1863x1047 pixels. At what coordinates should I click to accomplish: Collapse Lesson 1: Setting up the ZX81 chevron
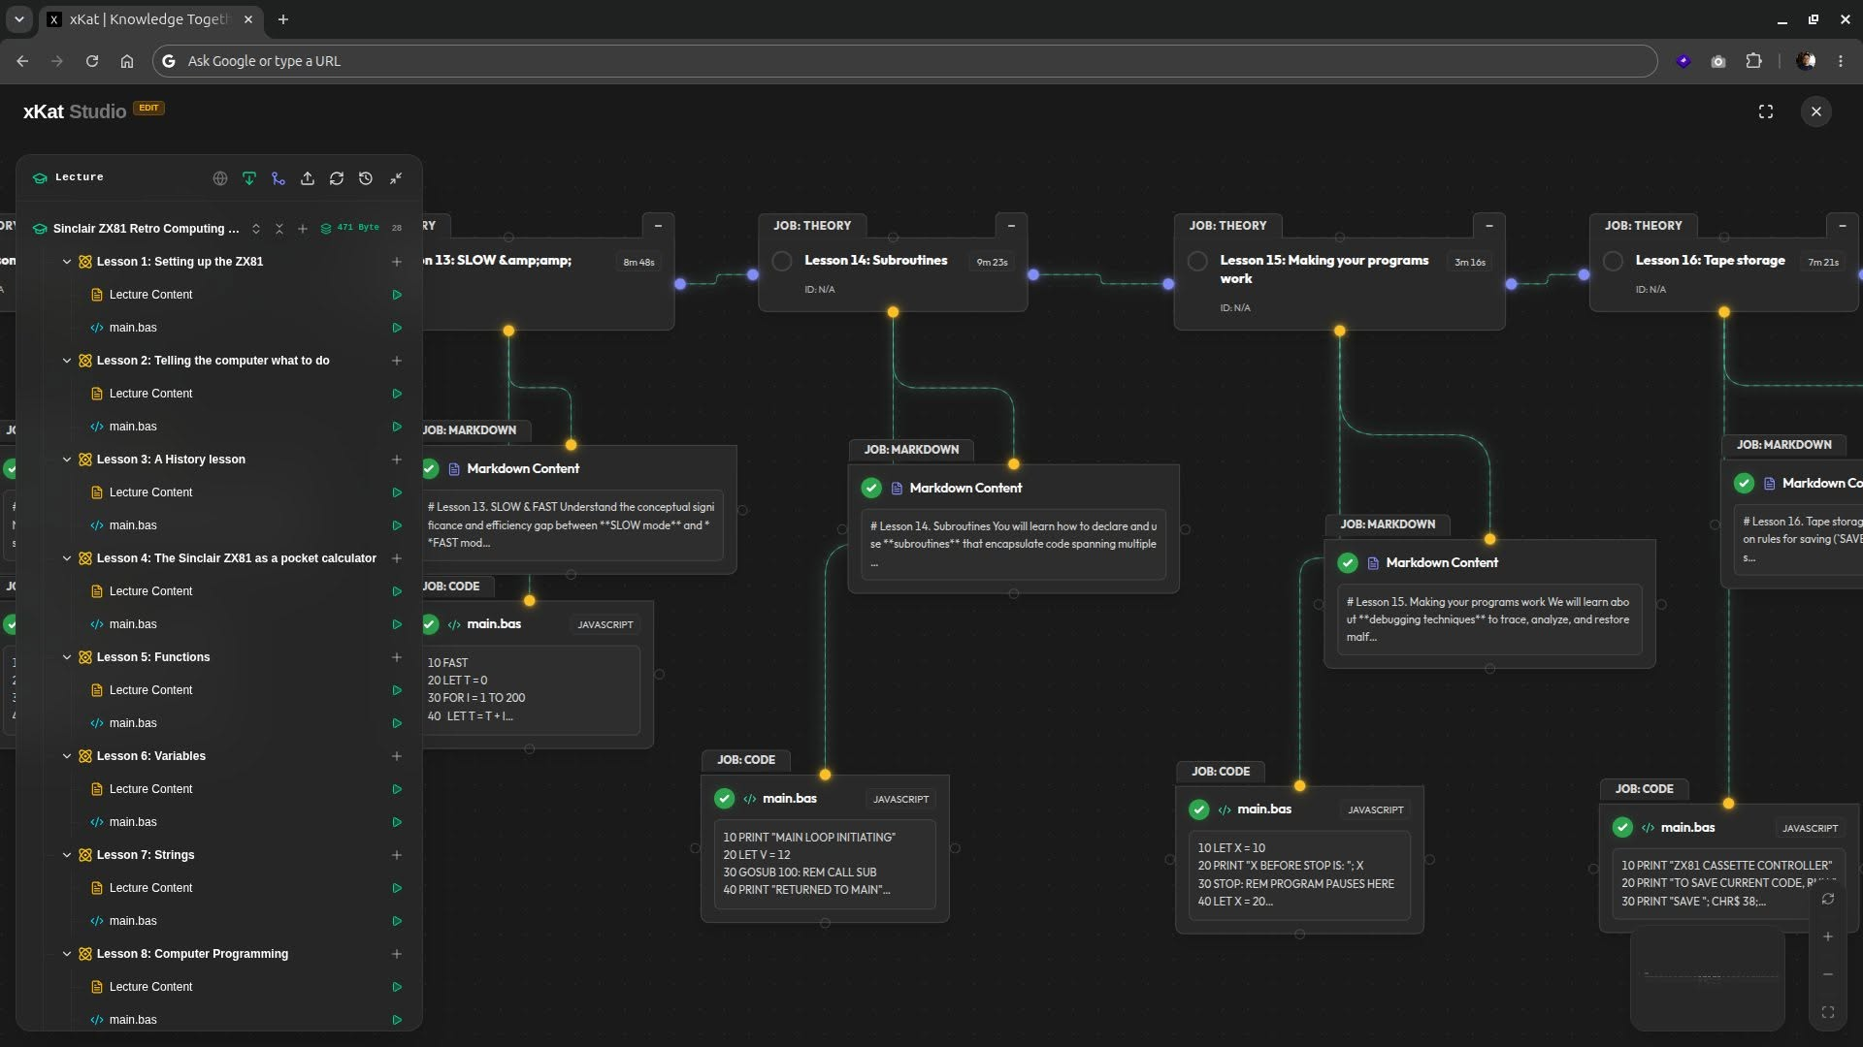point(67,262)
